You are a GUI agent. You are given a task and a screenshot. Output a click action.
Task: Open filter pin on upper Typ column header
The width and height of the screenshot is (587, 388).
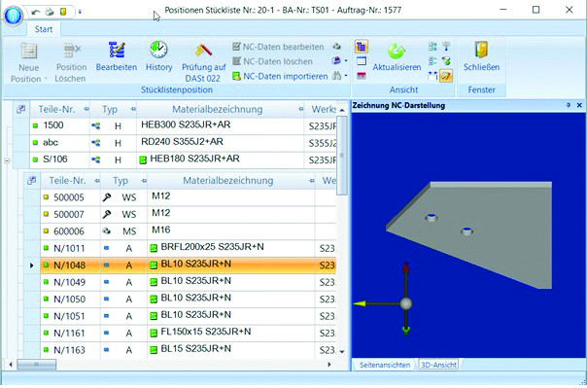coord(133,109)
